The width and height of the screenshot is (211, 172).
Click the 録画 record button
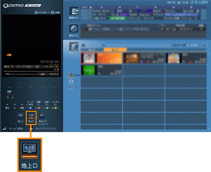[9, 94]
